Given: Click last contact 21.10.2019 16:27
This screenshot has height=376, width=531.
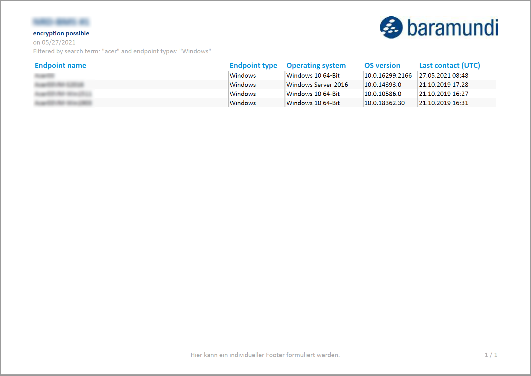Looking at the screenshot, I should pyautogui.click(x=443, y=94).
